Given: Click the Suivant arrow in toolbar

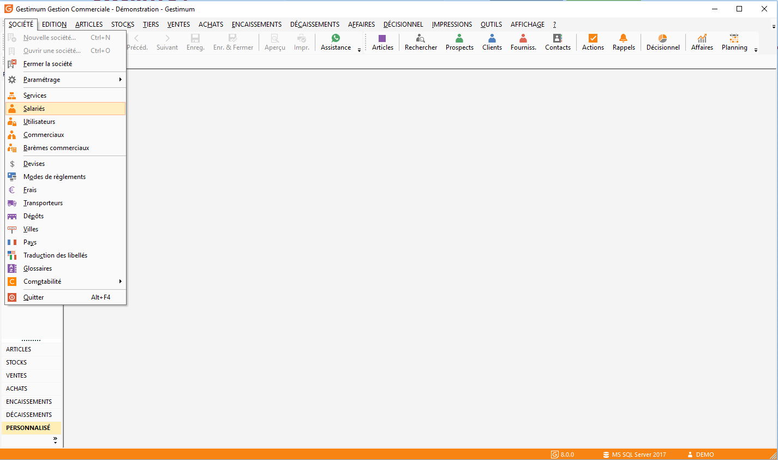Looking at the screenshot, I should click(167, 38).
